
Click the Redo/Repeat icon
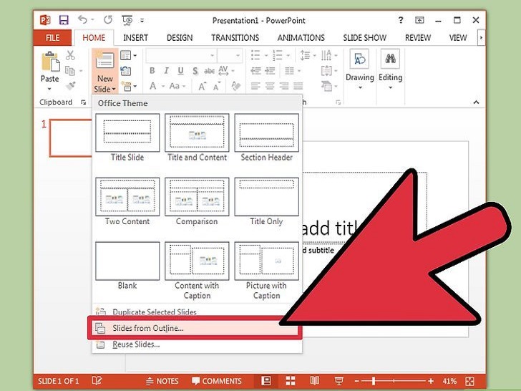tap(108, 20)
